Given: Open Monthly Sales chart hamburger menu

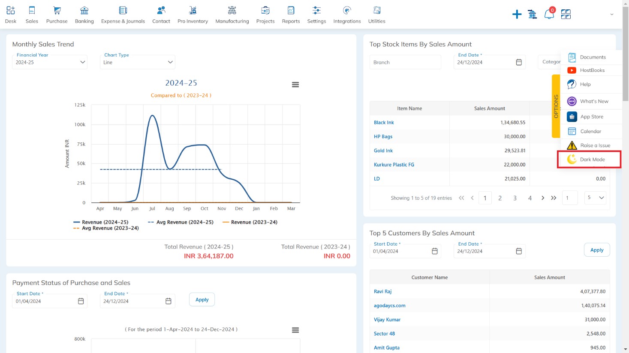Looking at the screenshot, I should click(295, 85).
